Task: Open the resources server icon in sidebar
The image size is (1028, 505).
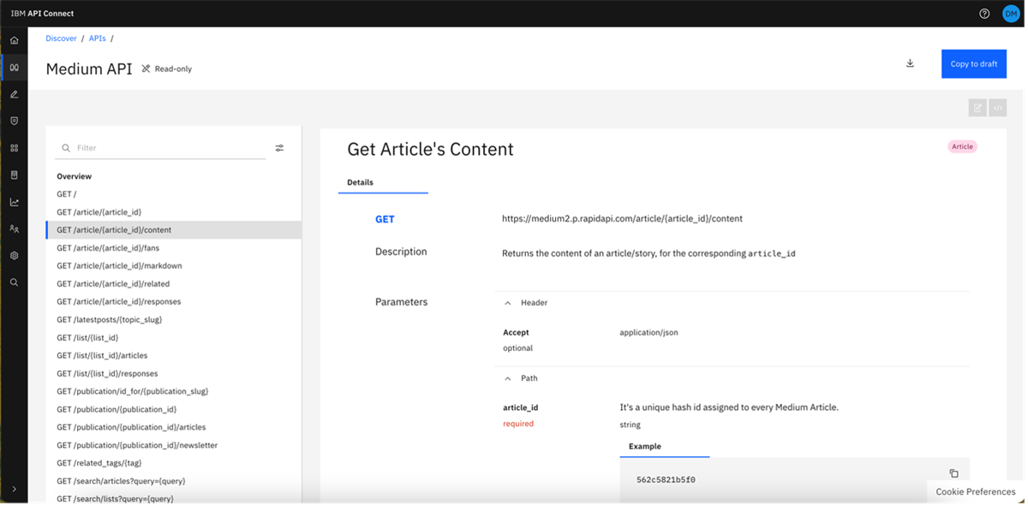Action: [14, 175]
